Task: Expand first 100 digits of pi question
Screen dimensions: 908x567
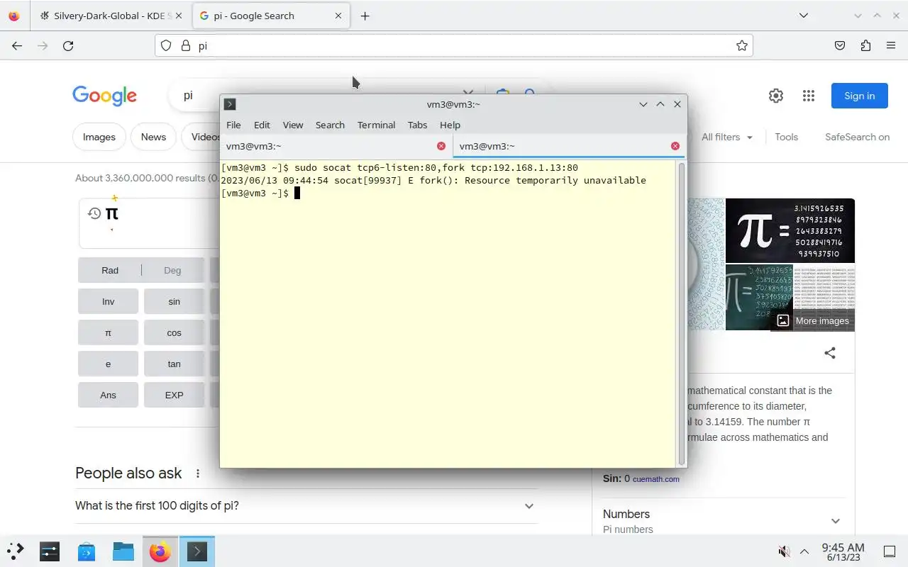Action: pos(305,506)
